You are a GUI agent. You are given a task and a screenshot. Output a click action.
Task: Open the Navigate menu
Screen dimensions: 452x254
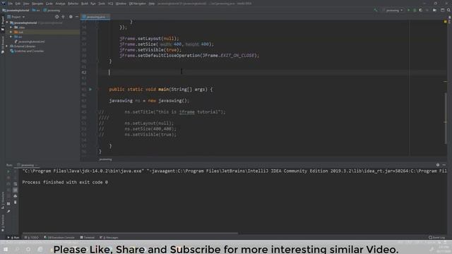(x=37, y=4)
